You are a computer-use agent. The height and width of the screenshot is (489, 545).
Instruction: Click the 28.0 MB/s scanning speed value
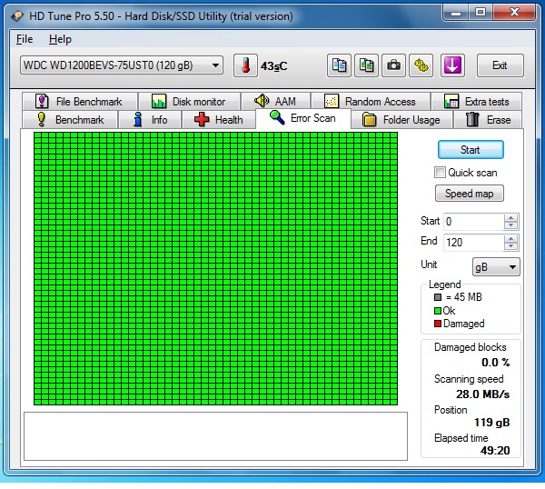483,394
